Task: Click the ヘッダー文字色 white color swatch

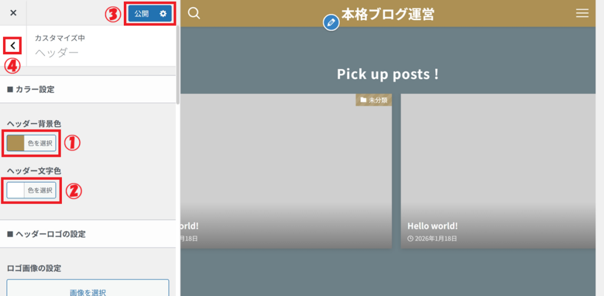Action: (16, 190)
